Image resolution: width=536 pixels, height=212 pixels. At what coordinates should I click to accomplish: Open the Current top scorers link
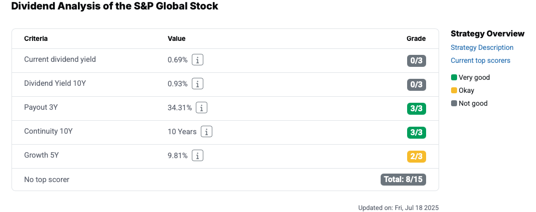pos(480,60)
